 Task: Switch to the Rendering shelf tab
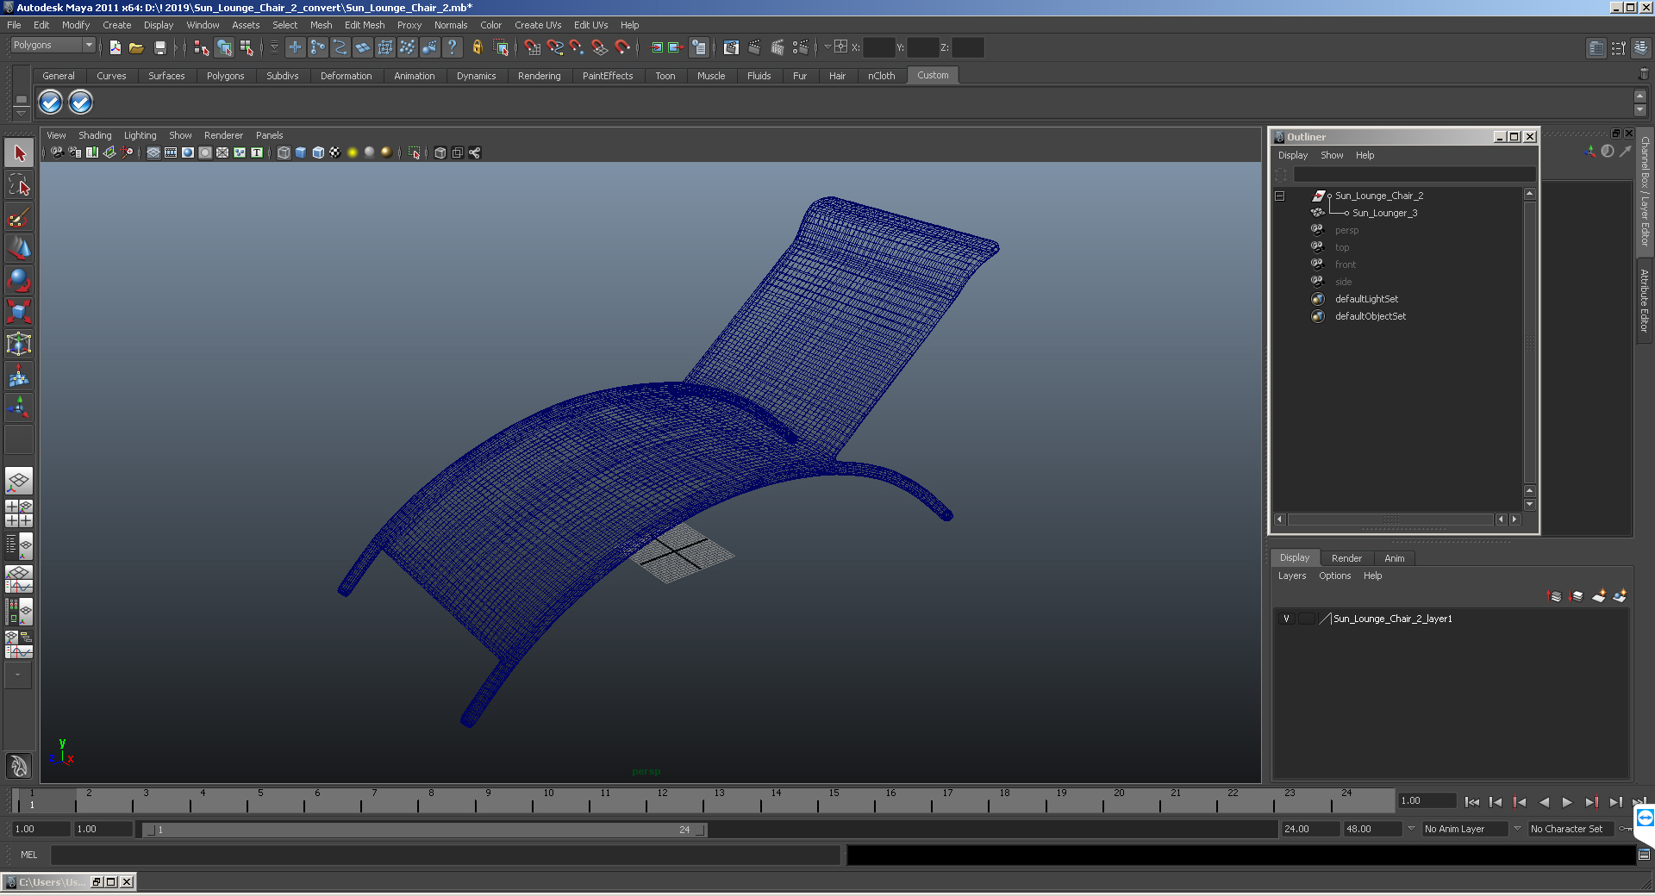point(539,76)
